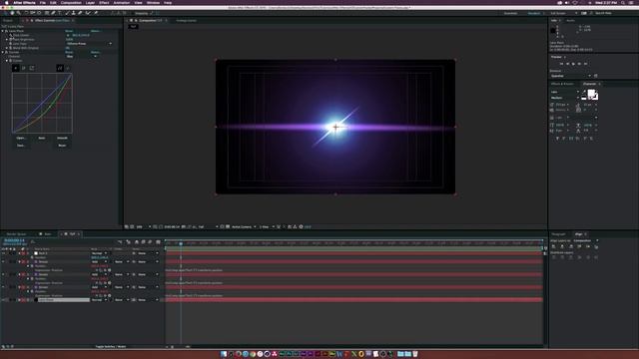Click Toggle Switches / Modes button
Image resolution: width=639 pixels, height=359 pixels.
point(111,346)
